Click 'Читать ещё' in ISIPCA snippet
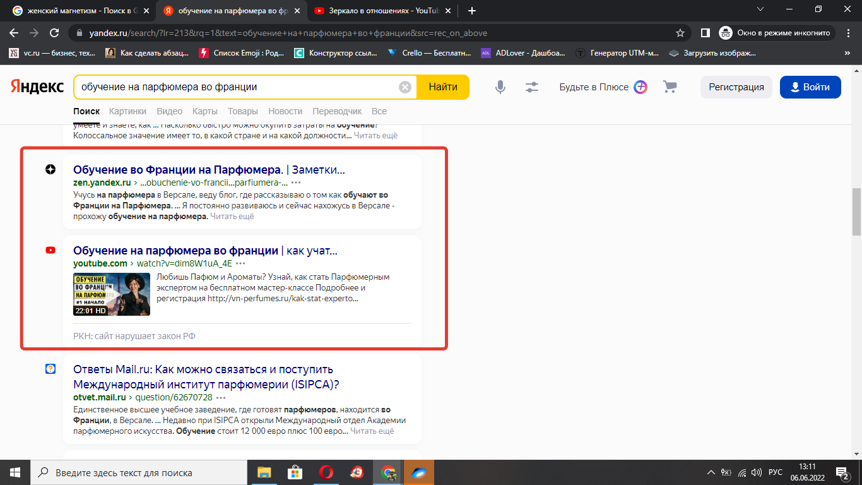This screenshot has width=862, height=485. click(x=372, y=431)
